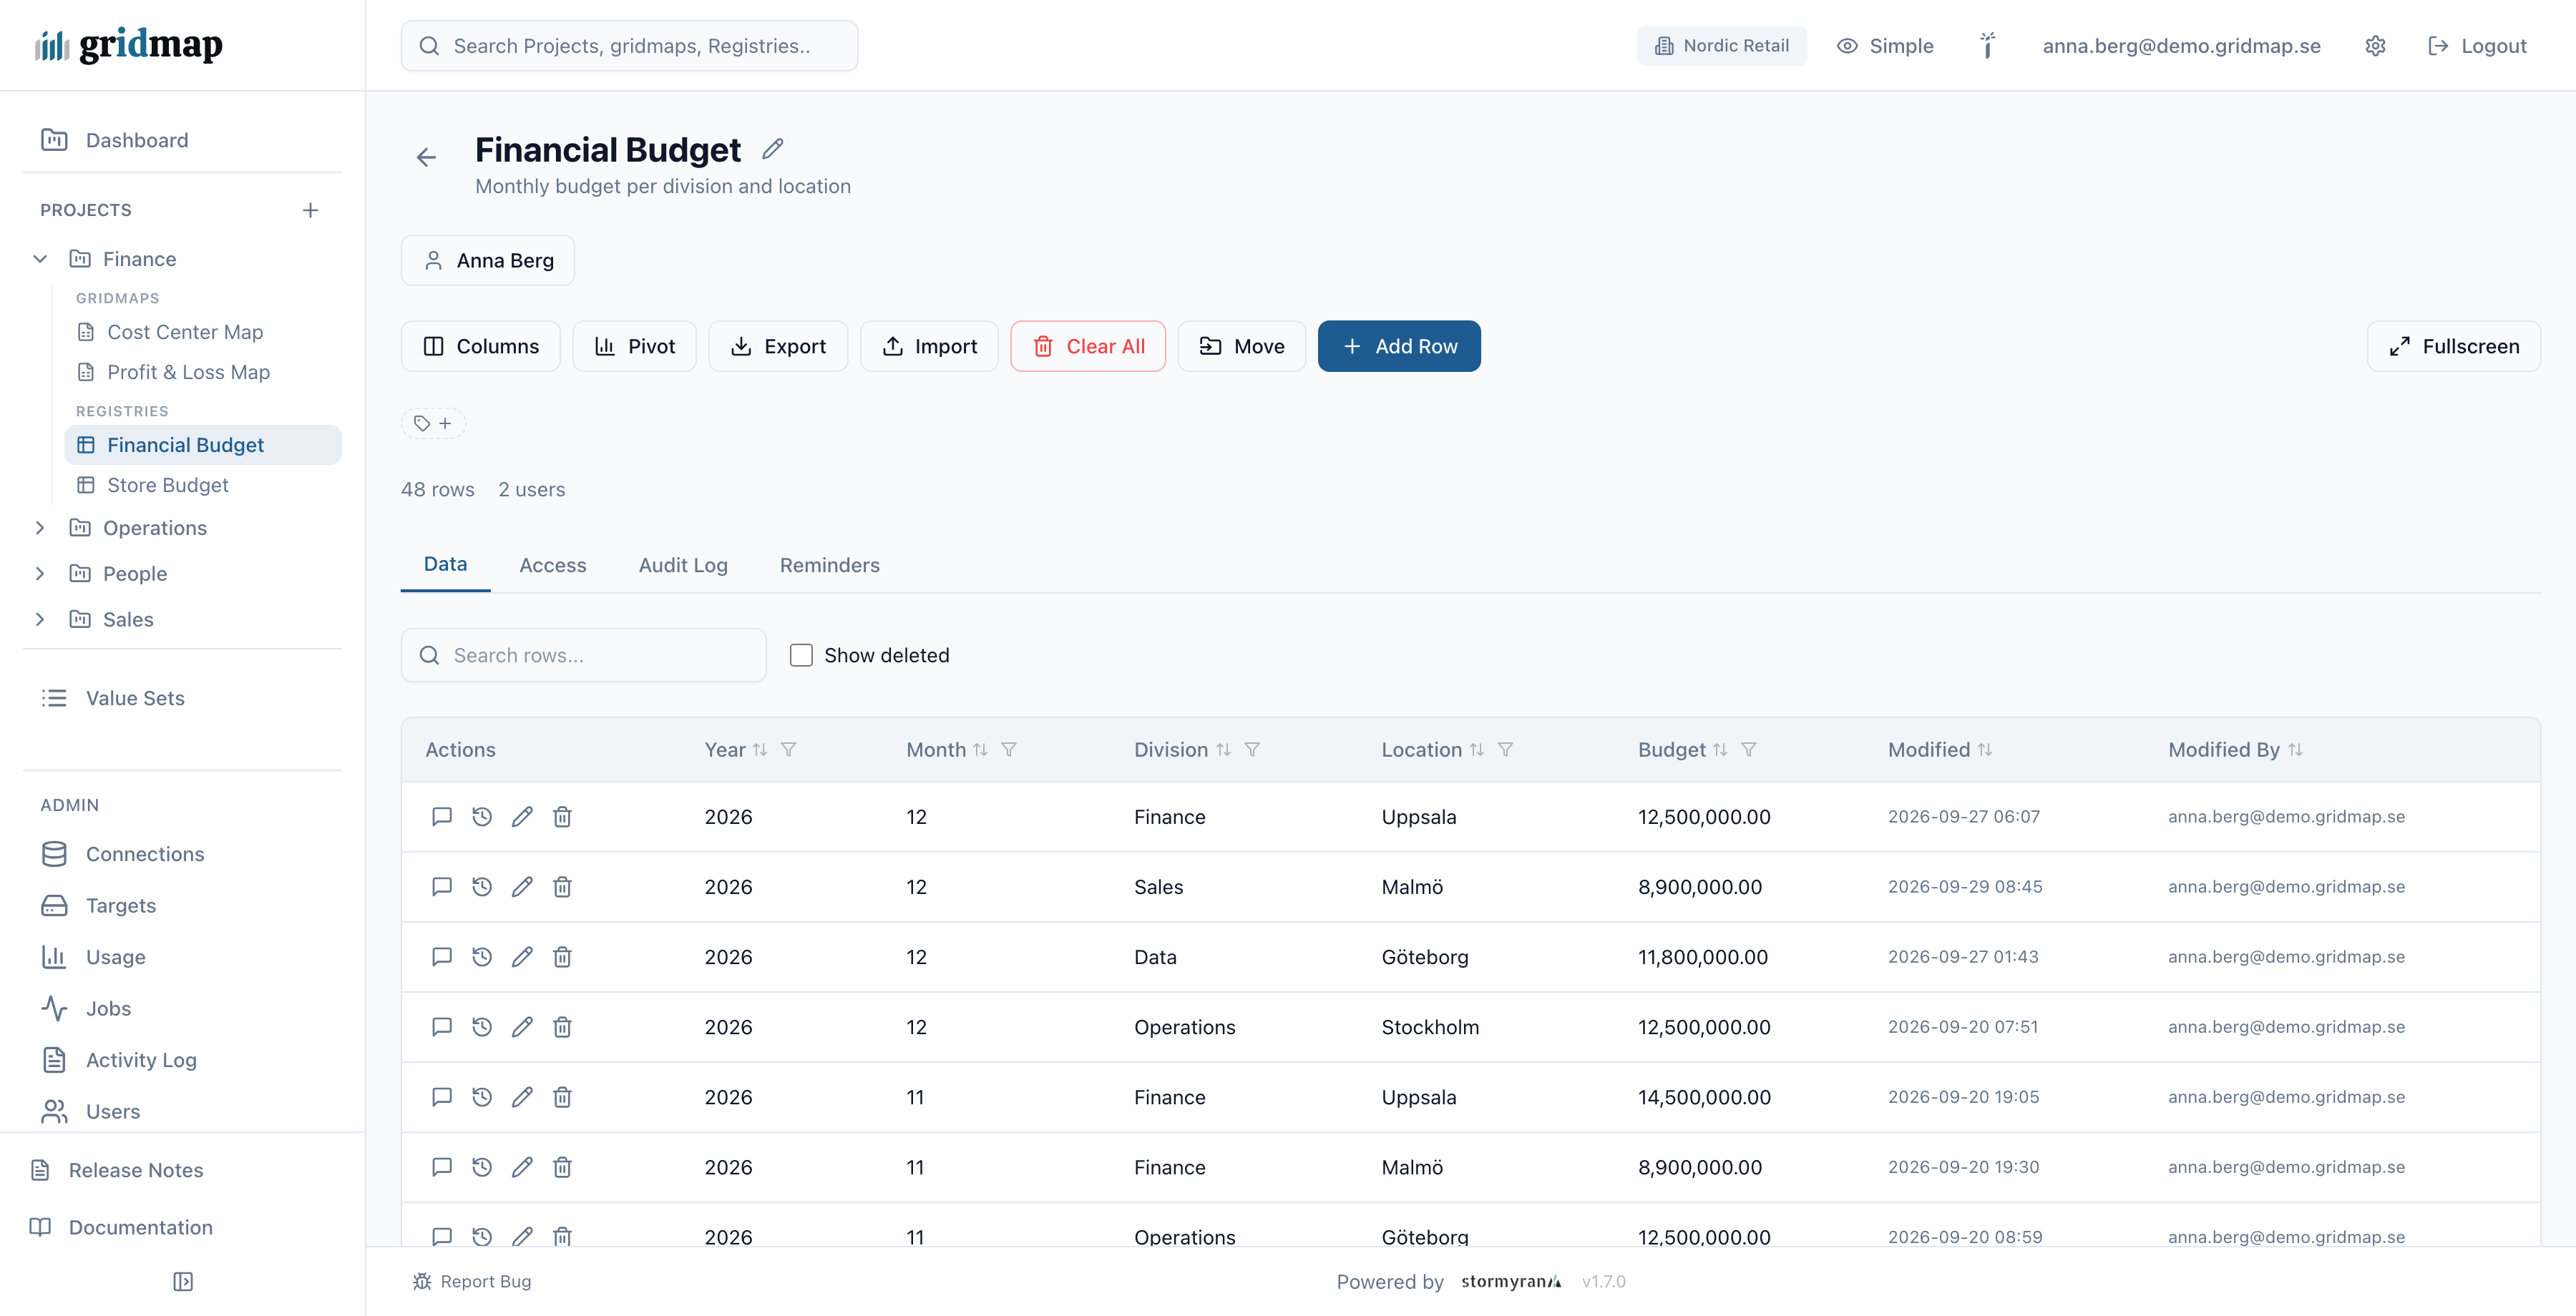Enter Fullscreen mode

[2454, 345]
